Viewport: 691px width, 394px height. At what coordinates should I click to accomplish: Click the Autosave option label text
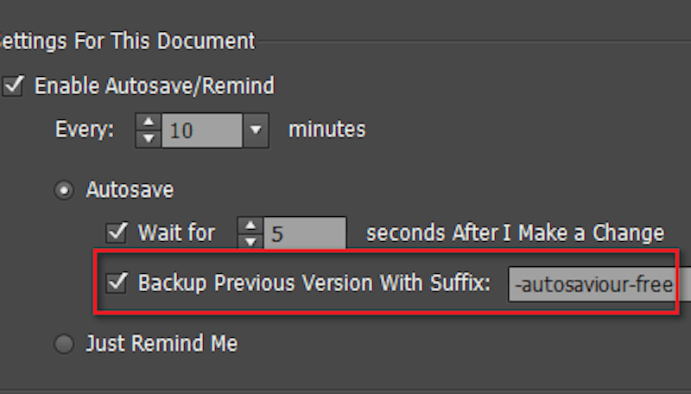coord(130,191)
